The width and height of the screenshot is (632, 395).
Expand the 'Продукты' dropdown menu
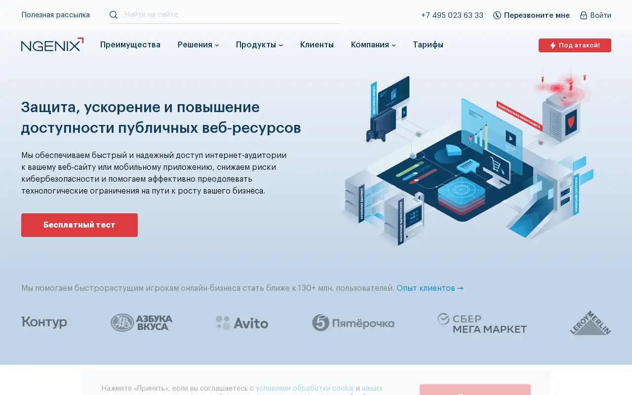(x=260, y=45)
